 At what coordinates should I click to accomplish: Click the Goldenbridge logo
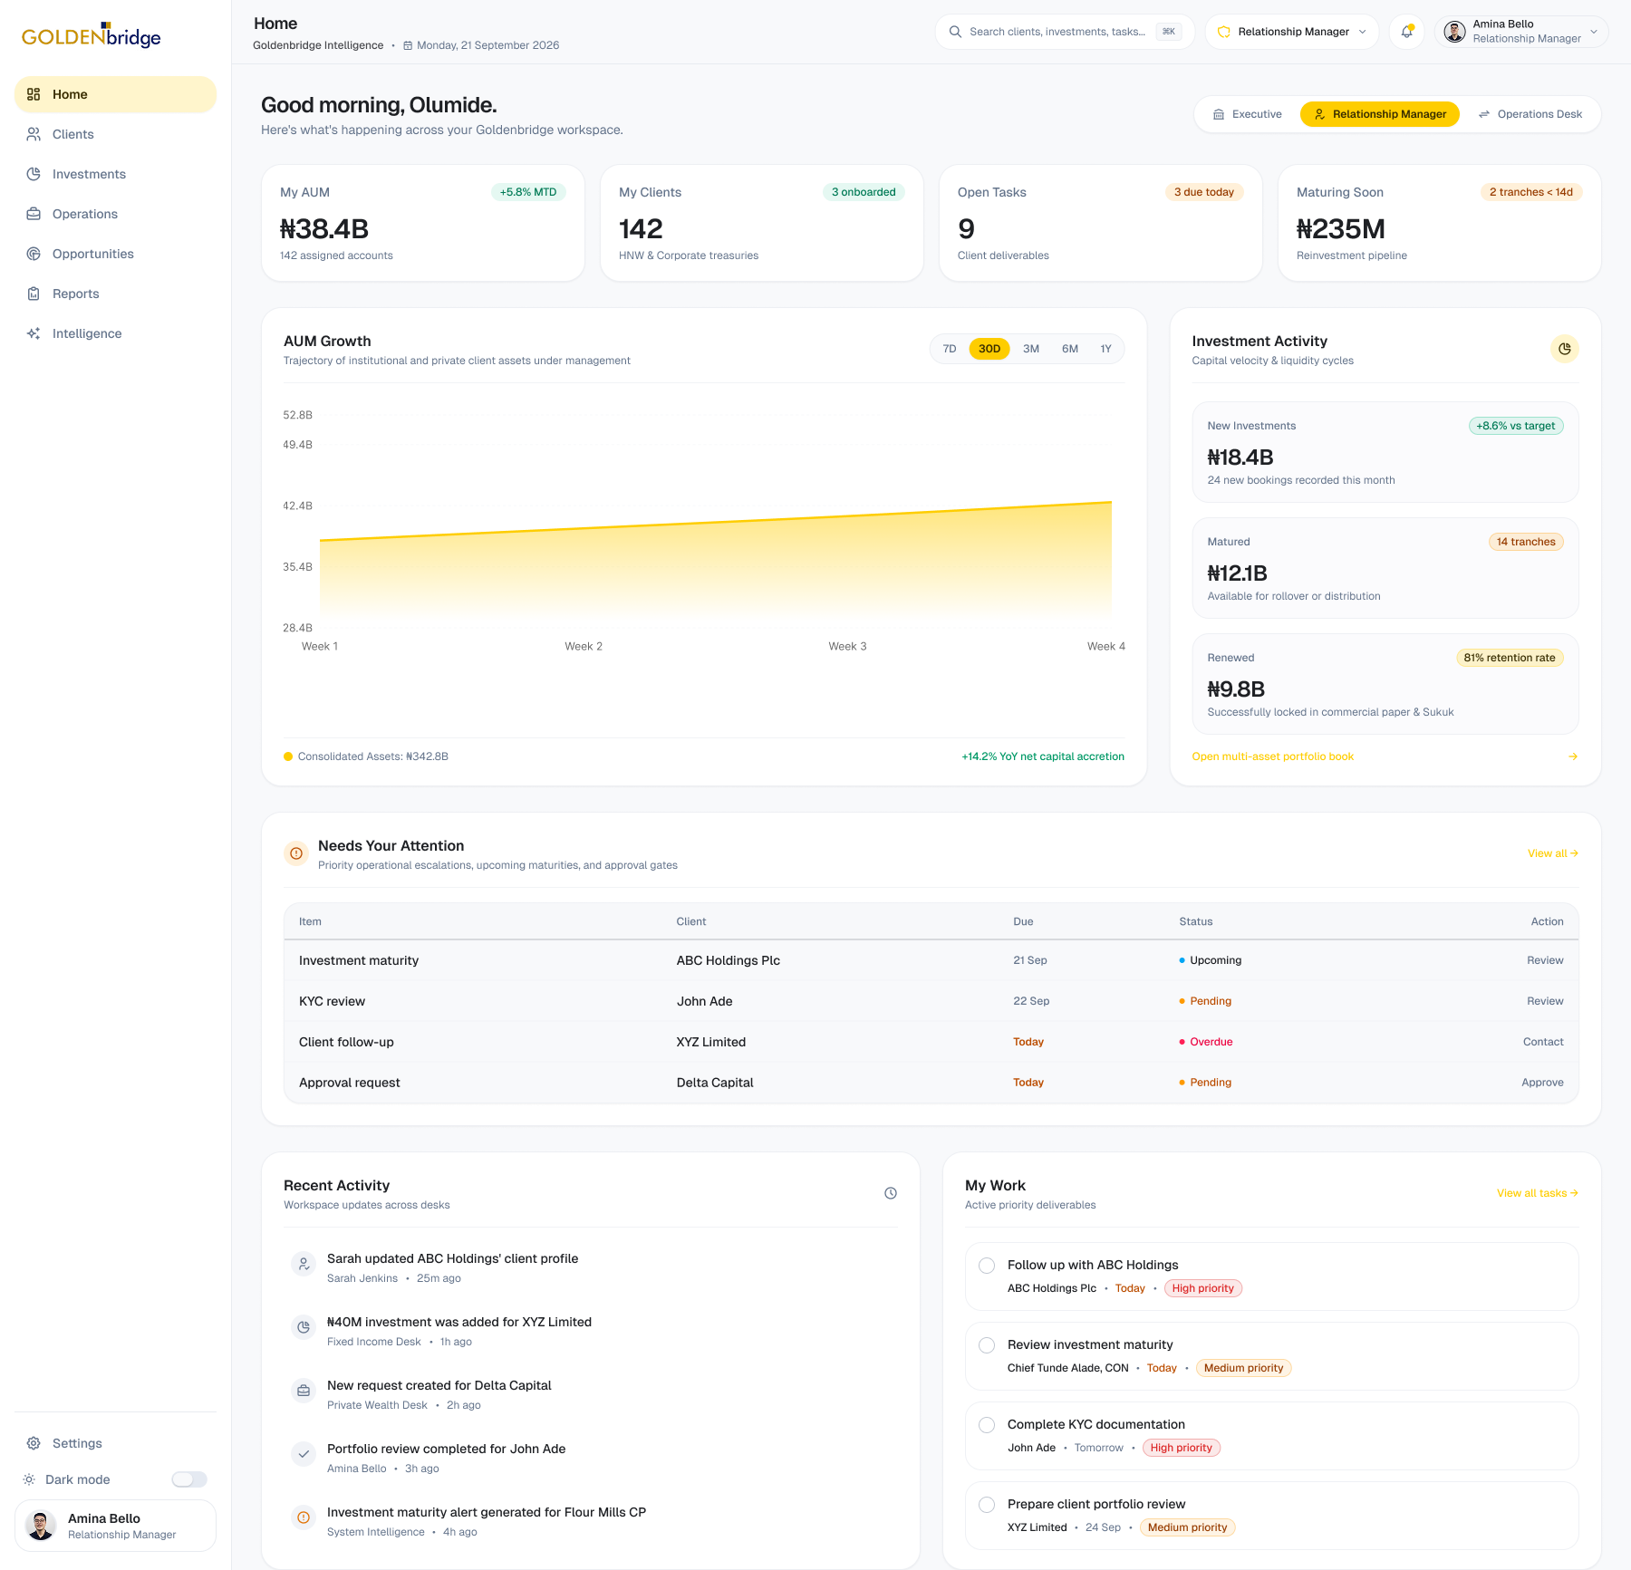click(x=91, y=35)
